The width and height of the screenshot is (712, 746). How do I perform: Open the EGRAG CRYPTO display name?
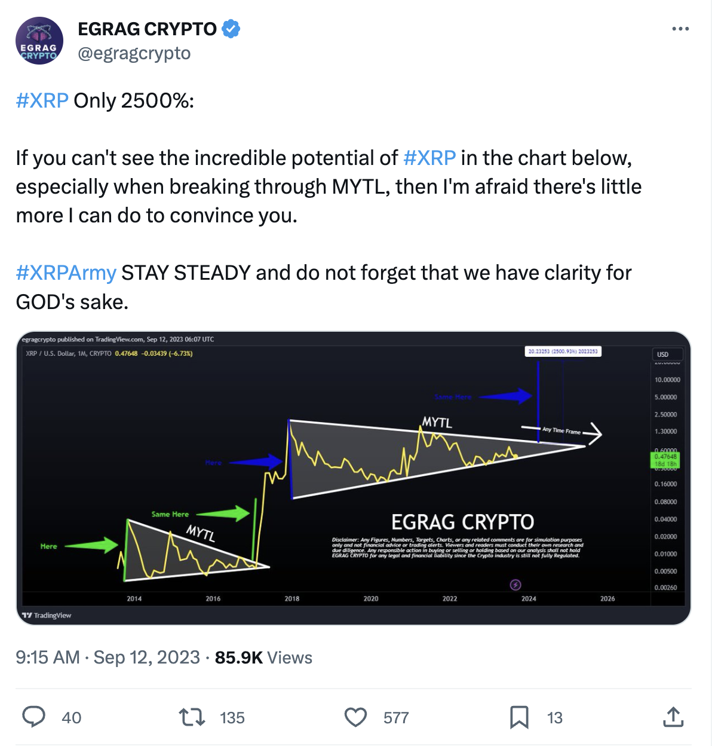click(147, 29)
